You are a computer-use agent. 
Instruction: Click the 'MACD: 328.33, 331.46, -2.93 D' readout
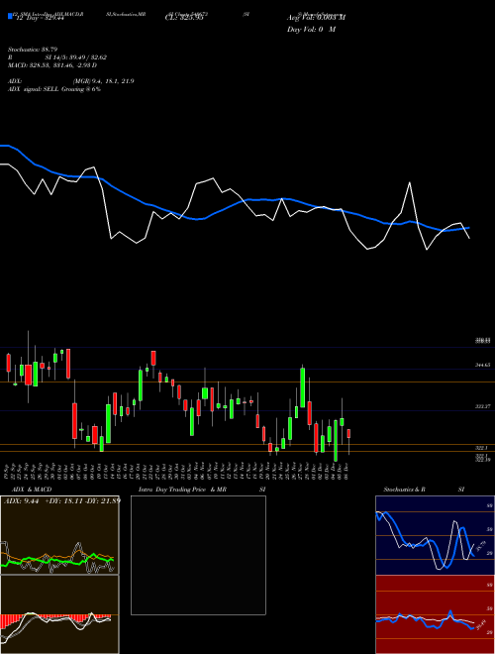52,65
